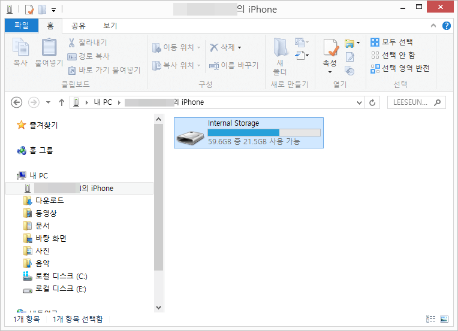Open the Easy access dropdown icon

pyautogui.click(x=302, y=55)
